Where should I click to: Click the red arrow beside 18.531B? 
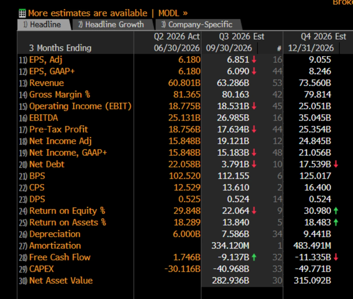(x=254, y=106)
